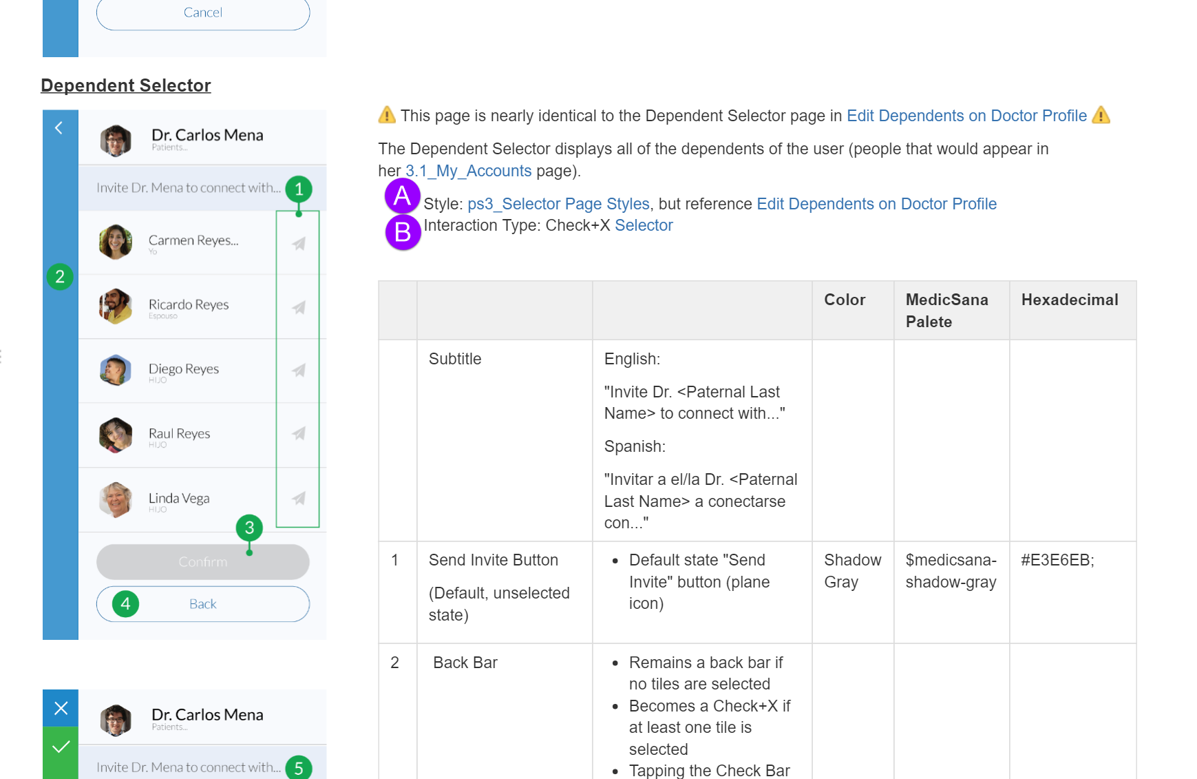
Task: Click the Dependent Selector heading
Action: (126, 85)
